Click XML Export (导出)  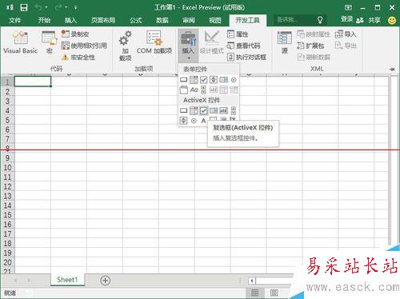346,46
